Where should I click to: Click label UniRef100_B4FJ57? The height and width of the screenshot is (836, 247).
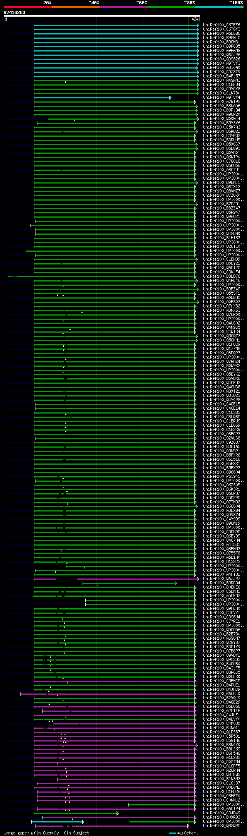point(222,76)
